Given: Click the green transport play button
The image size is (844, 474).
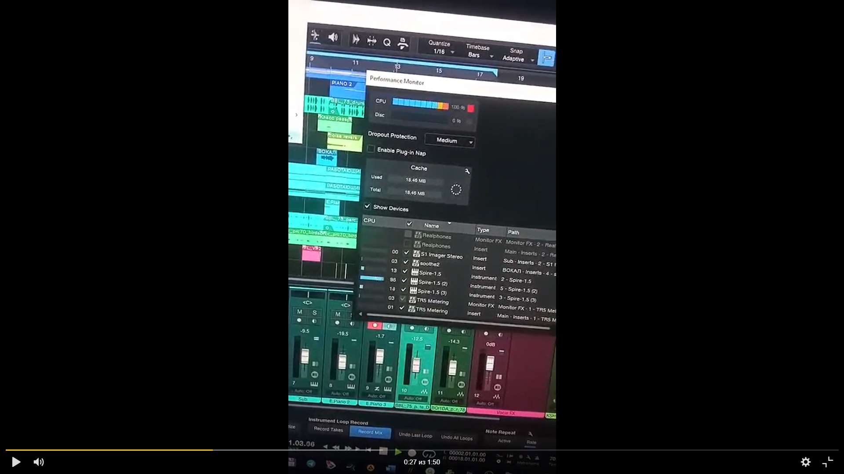Looking at the screenshot, I should click(x=398, y=452).
